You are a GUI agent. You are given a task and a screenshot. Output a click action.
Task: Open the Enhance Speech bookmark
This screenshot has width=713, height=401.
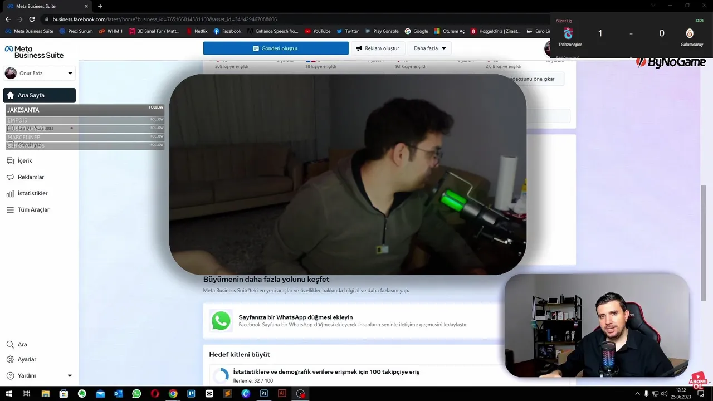click(273, 31)
